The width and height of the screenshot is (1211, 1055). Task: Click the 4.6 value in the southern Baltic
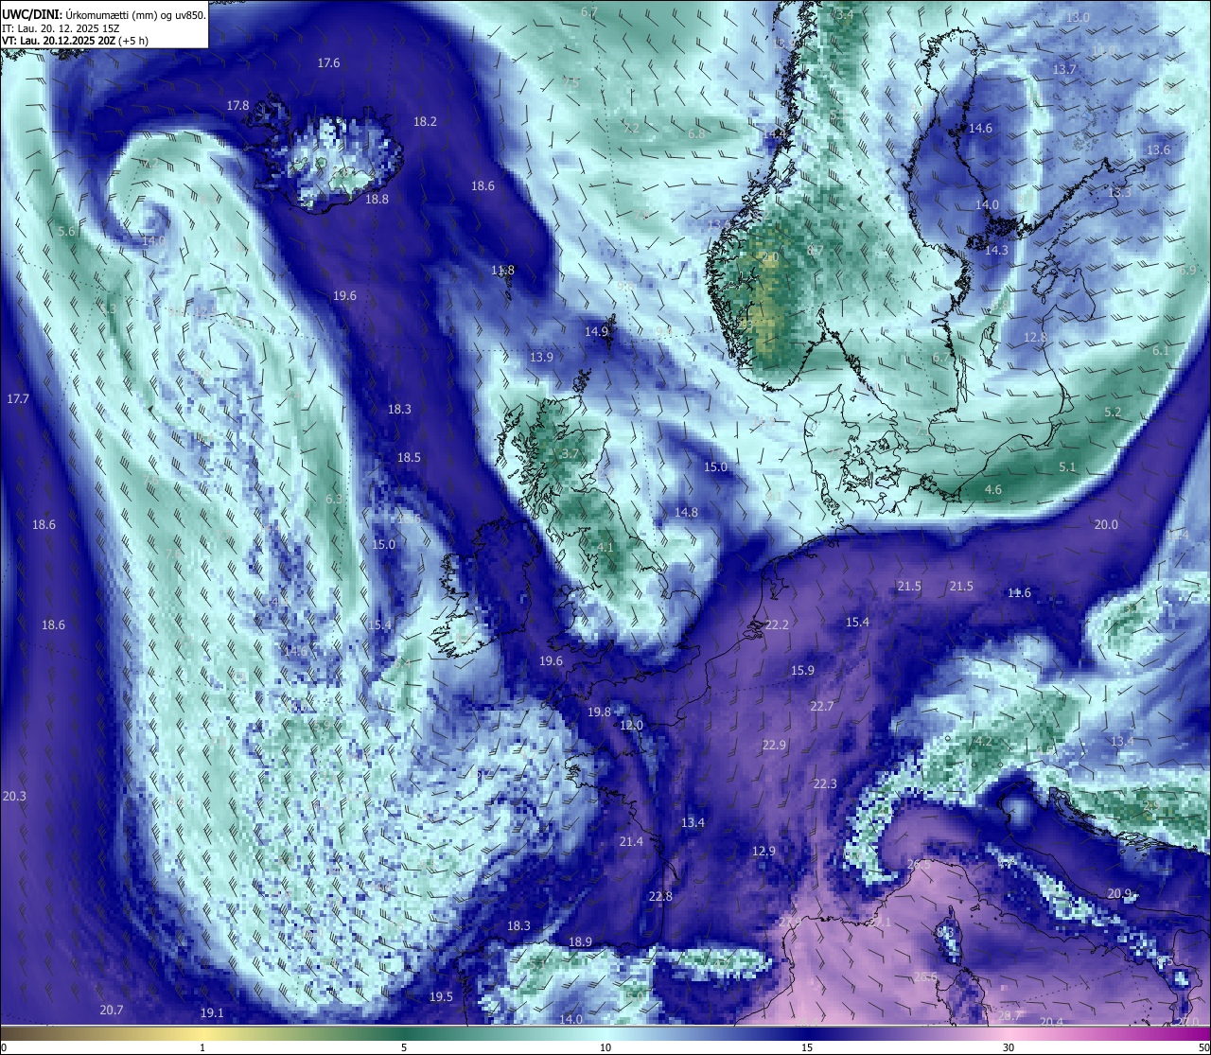[x=993, y=490]
